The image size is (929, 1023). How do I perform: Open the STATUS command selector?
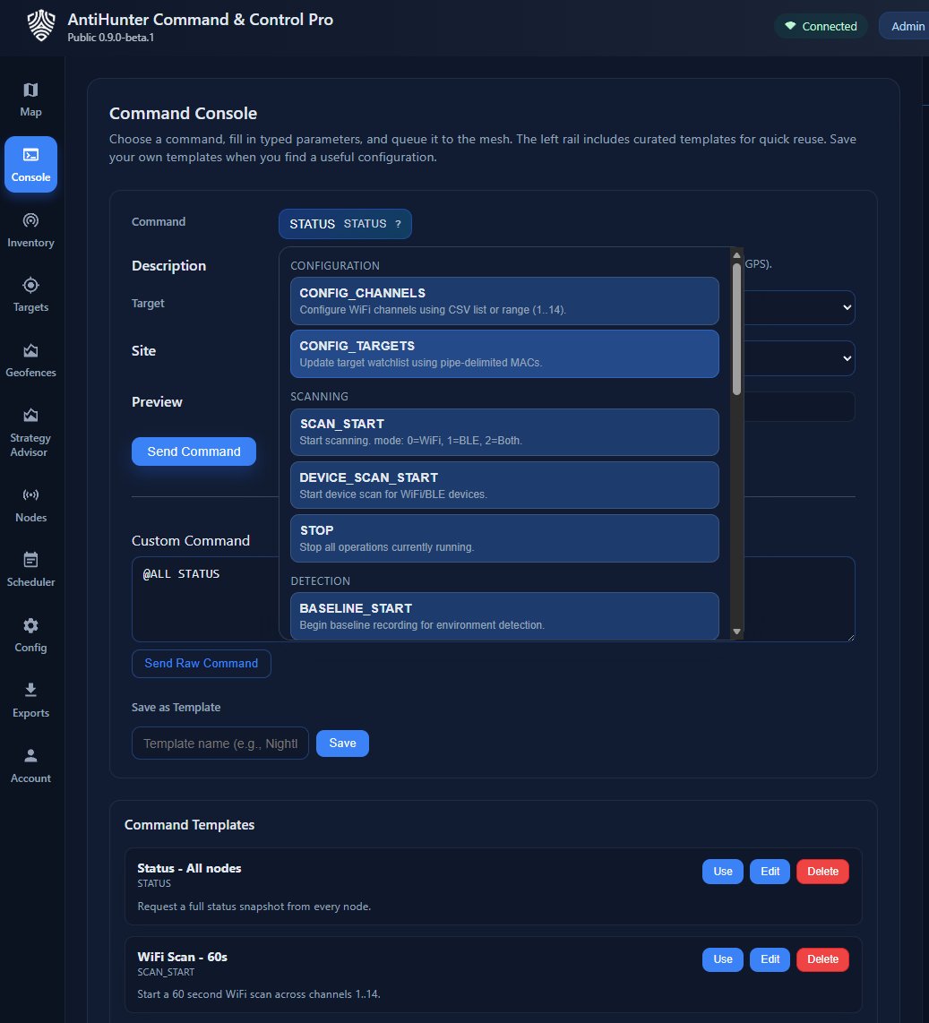pyautogui.click(x=345, y=224)
